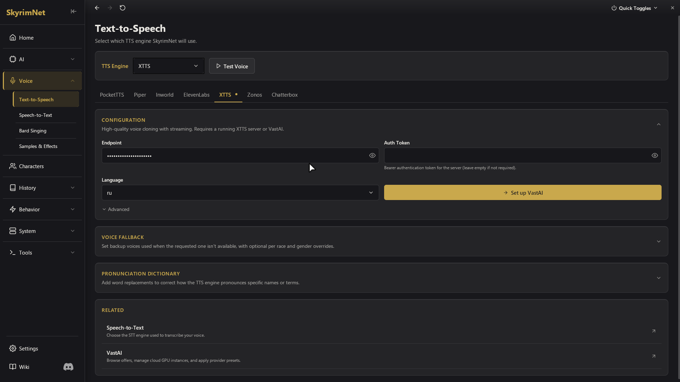Switch to the ElevenLabs tab
The height and width of the screenshot is (382, 680).
[197, 95]
